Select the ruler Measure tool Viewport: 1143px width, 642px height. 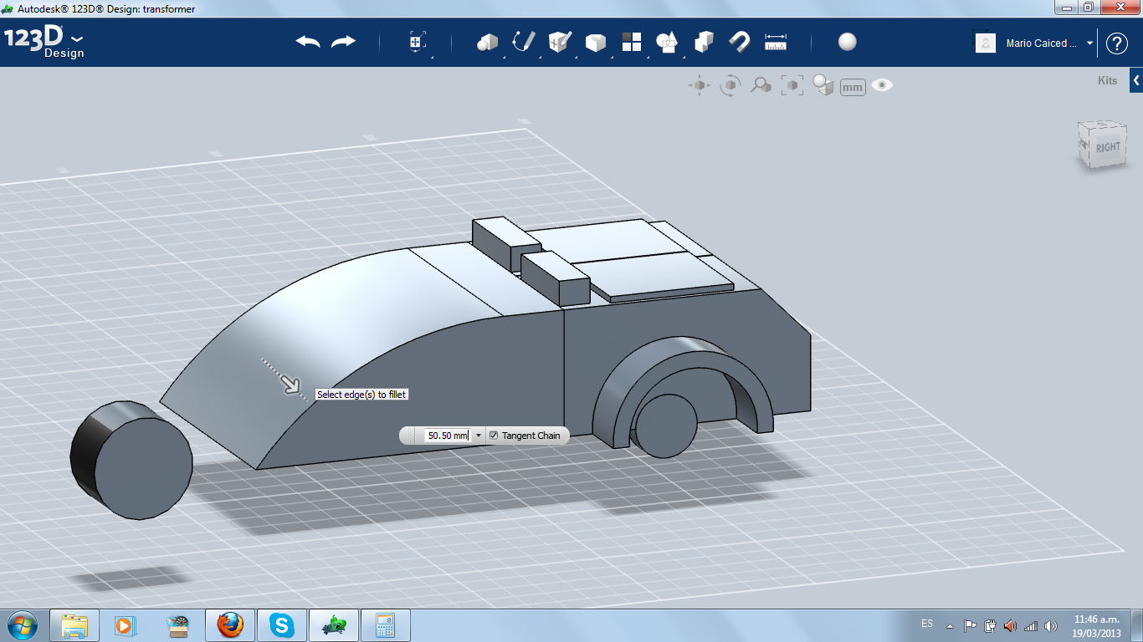[x=776, y=42]
